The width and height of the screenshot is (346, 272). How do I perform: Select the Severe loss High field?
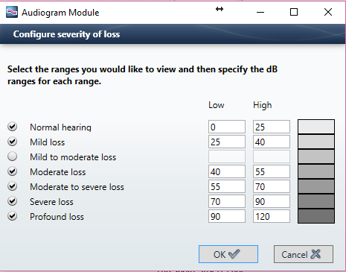click(x=272, y=201)
